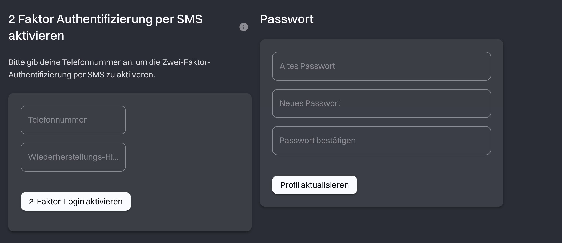The height and width of the screenshot is (243, 562).
Task: Click the 2 Faktor Authentifizierung heading text
Action: 105,19
